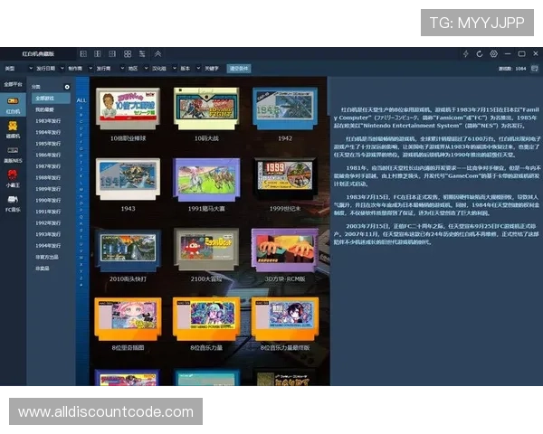Click ALL in the alphabet index strip

pos(81,100)
